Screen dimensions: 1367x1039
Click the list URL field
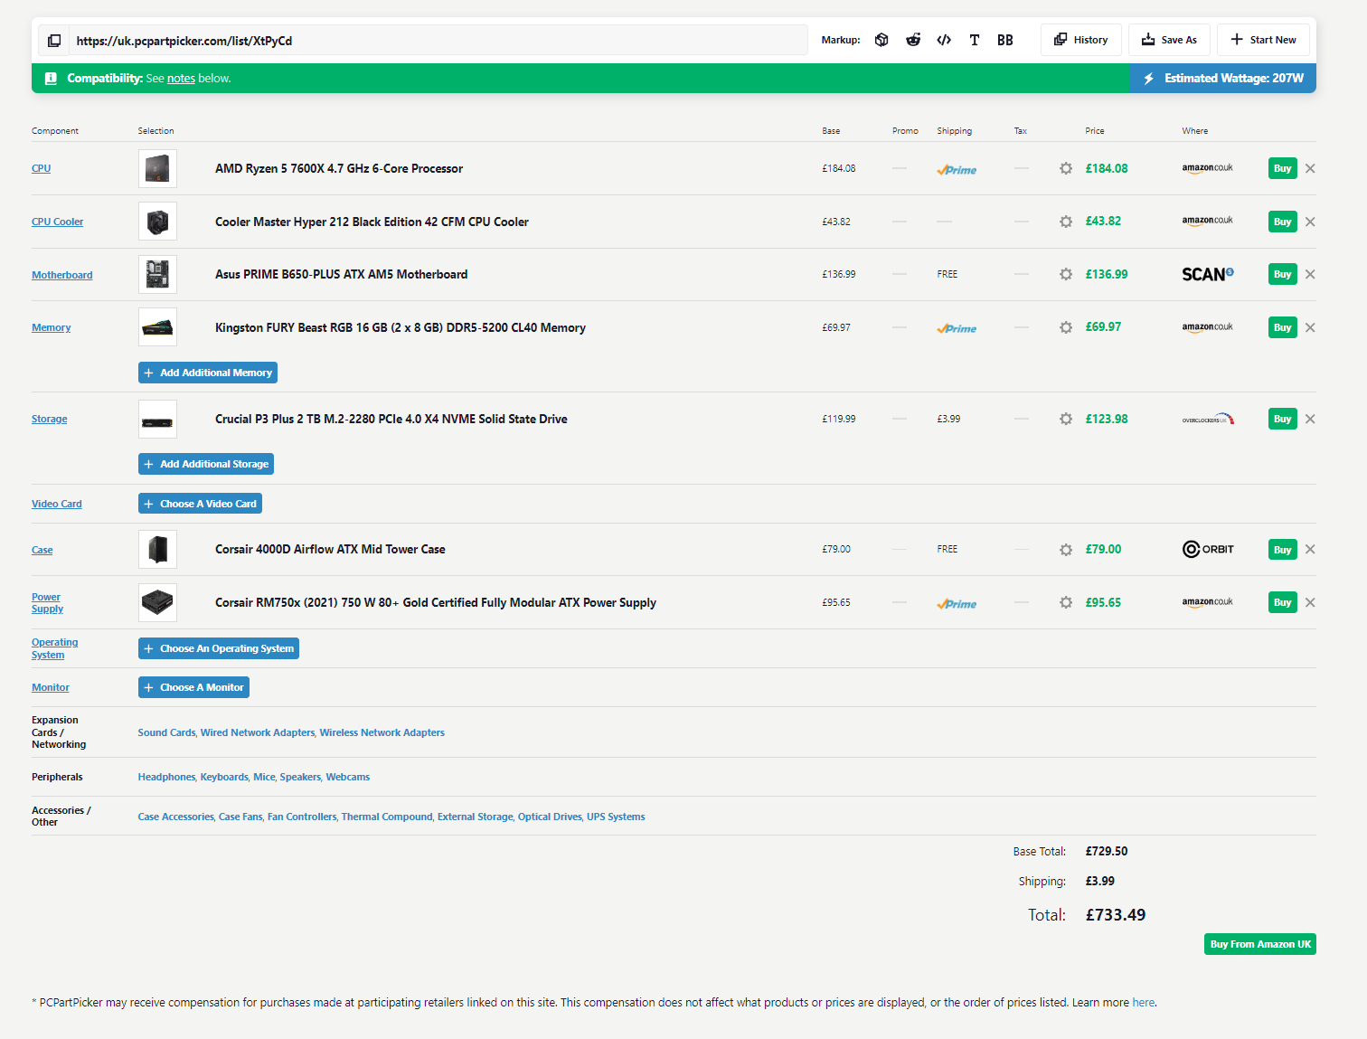(x=434, y=41)
